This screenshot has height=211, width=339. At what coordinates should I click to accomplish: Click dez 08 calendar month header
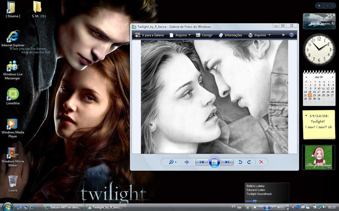[x=319, y=77]
